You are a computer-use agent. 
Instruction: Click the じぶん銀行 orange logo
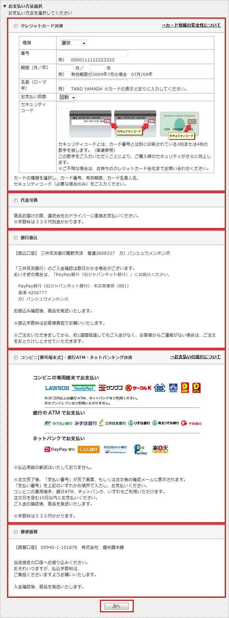[89, 449]
